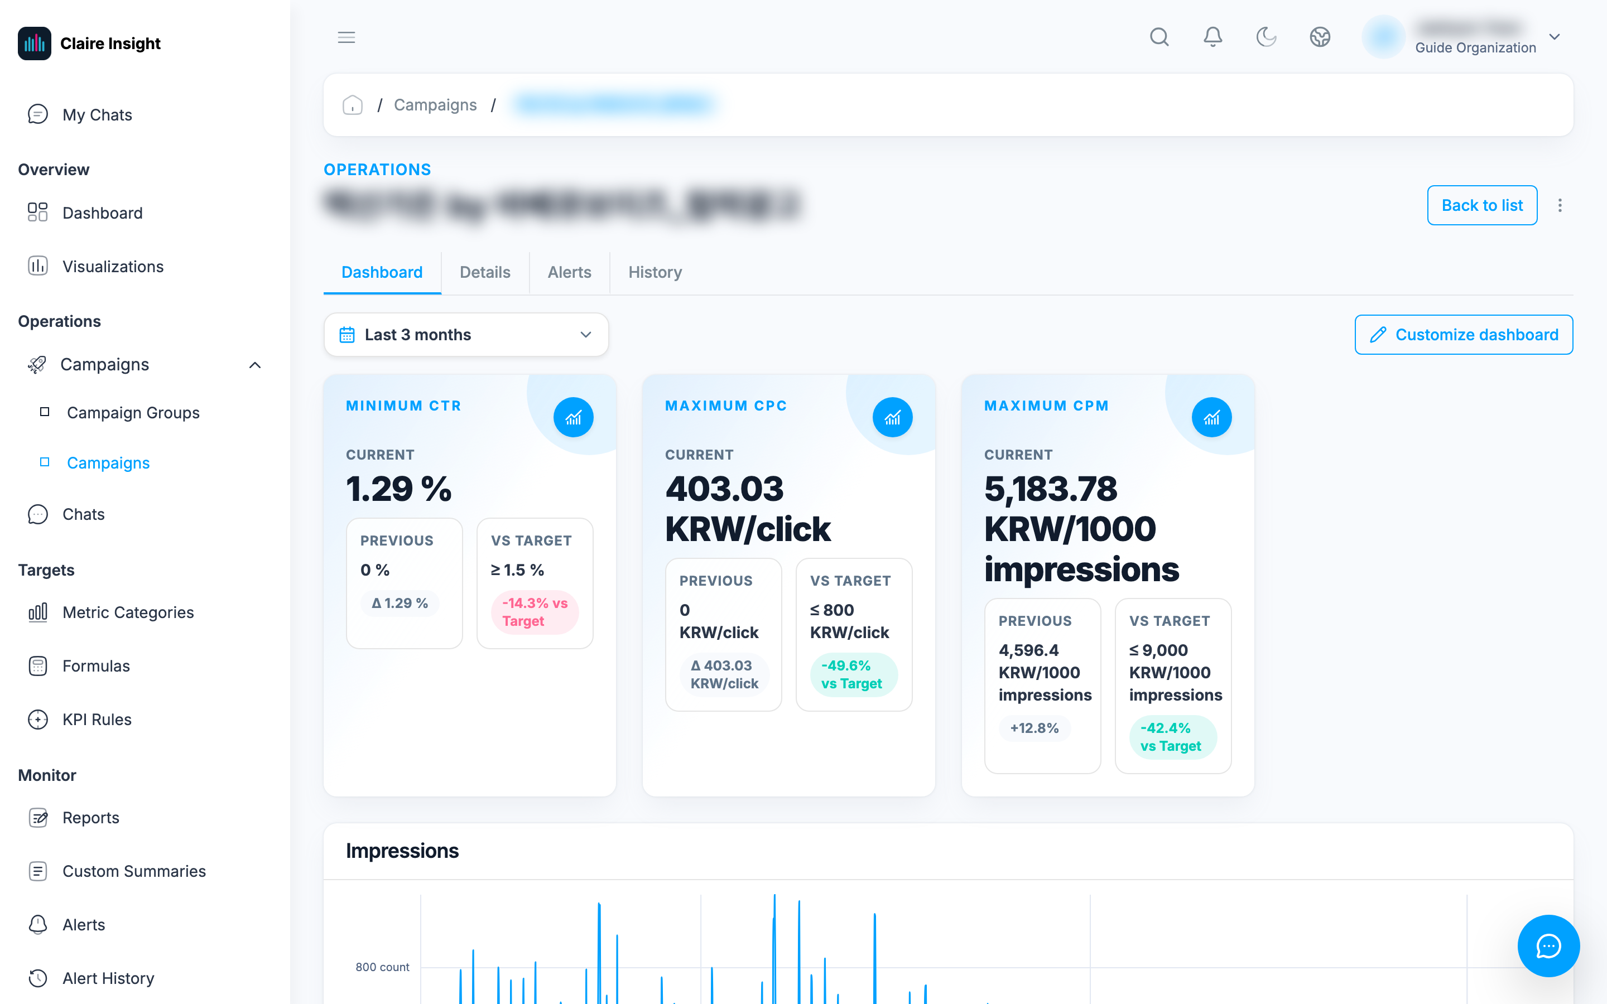Open the search magnifier icon

click(x=1159, y=37)
